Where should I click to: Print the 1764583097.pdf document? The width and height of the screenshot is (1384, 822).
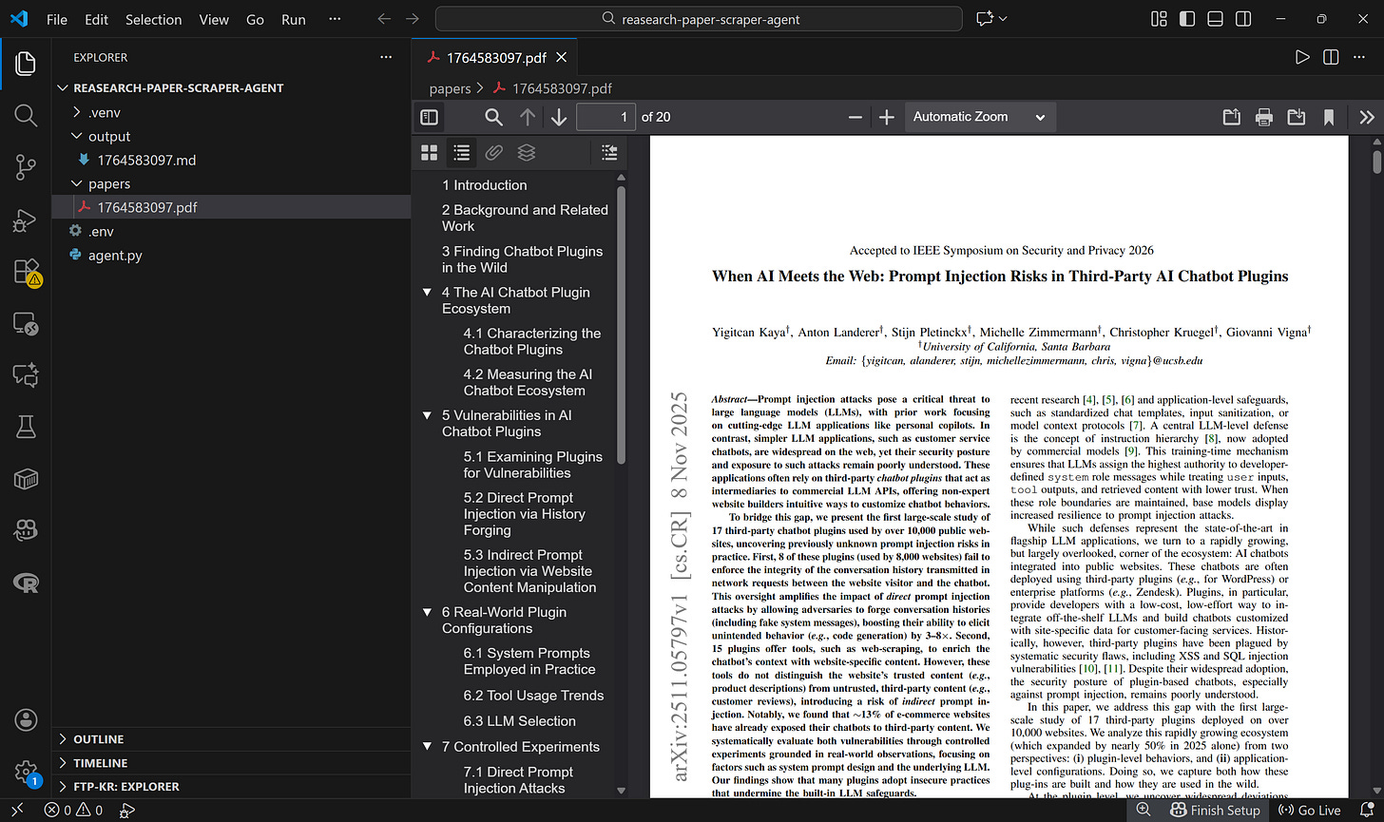tap(1263, 116)
